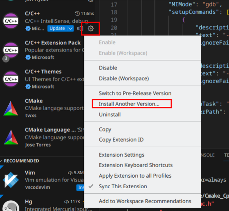The height and width of the screenshot is (211, 229).
Task: Click the Vim extension title
Action: [x=30, y=173]
